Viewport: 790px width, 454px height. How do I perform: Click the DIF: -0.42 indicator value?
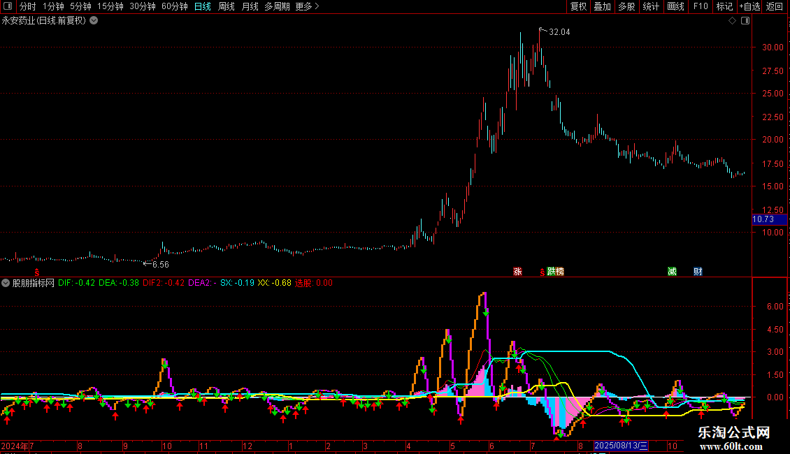click(x=77, y=283)
